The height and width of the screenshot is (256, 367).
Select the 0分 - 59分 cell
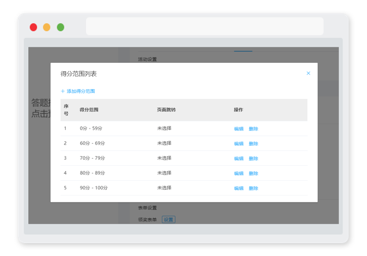pos(91,129)
